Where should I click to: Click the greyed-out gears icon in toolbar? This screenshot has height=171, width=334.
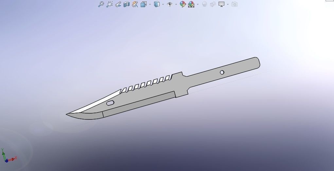pyautogui.click(x=213, y=4)
